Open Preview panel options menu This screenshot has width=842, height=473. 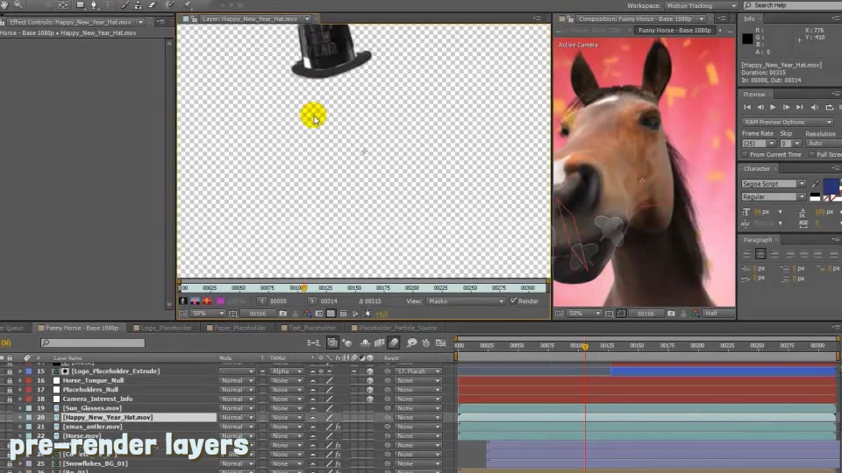coord(837,94)
